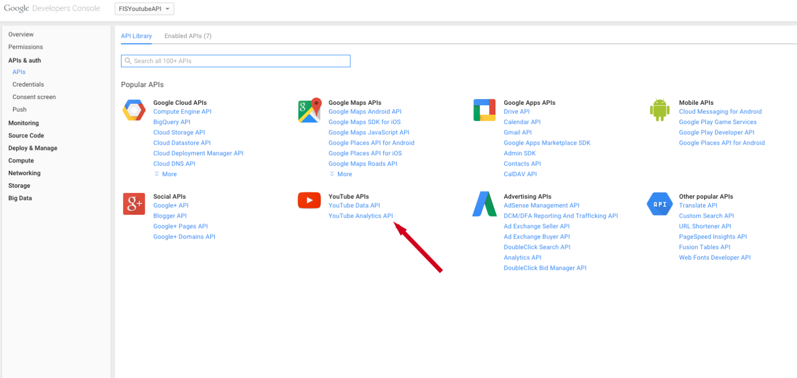Click the Google Developers Console logo
This screenshot has height=378, width=797.
[52, 8]
